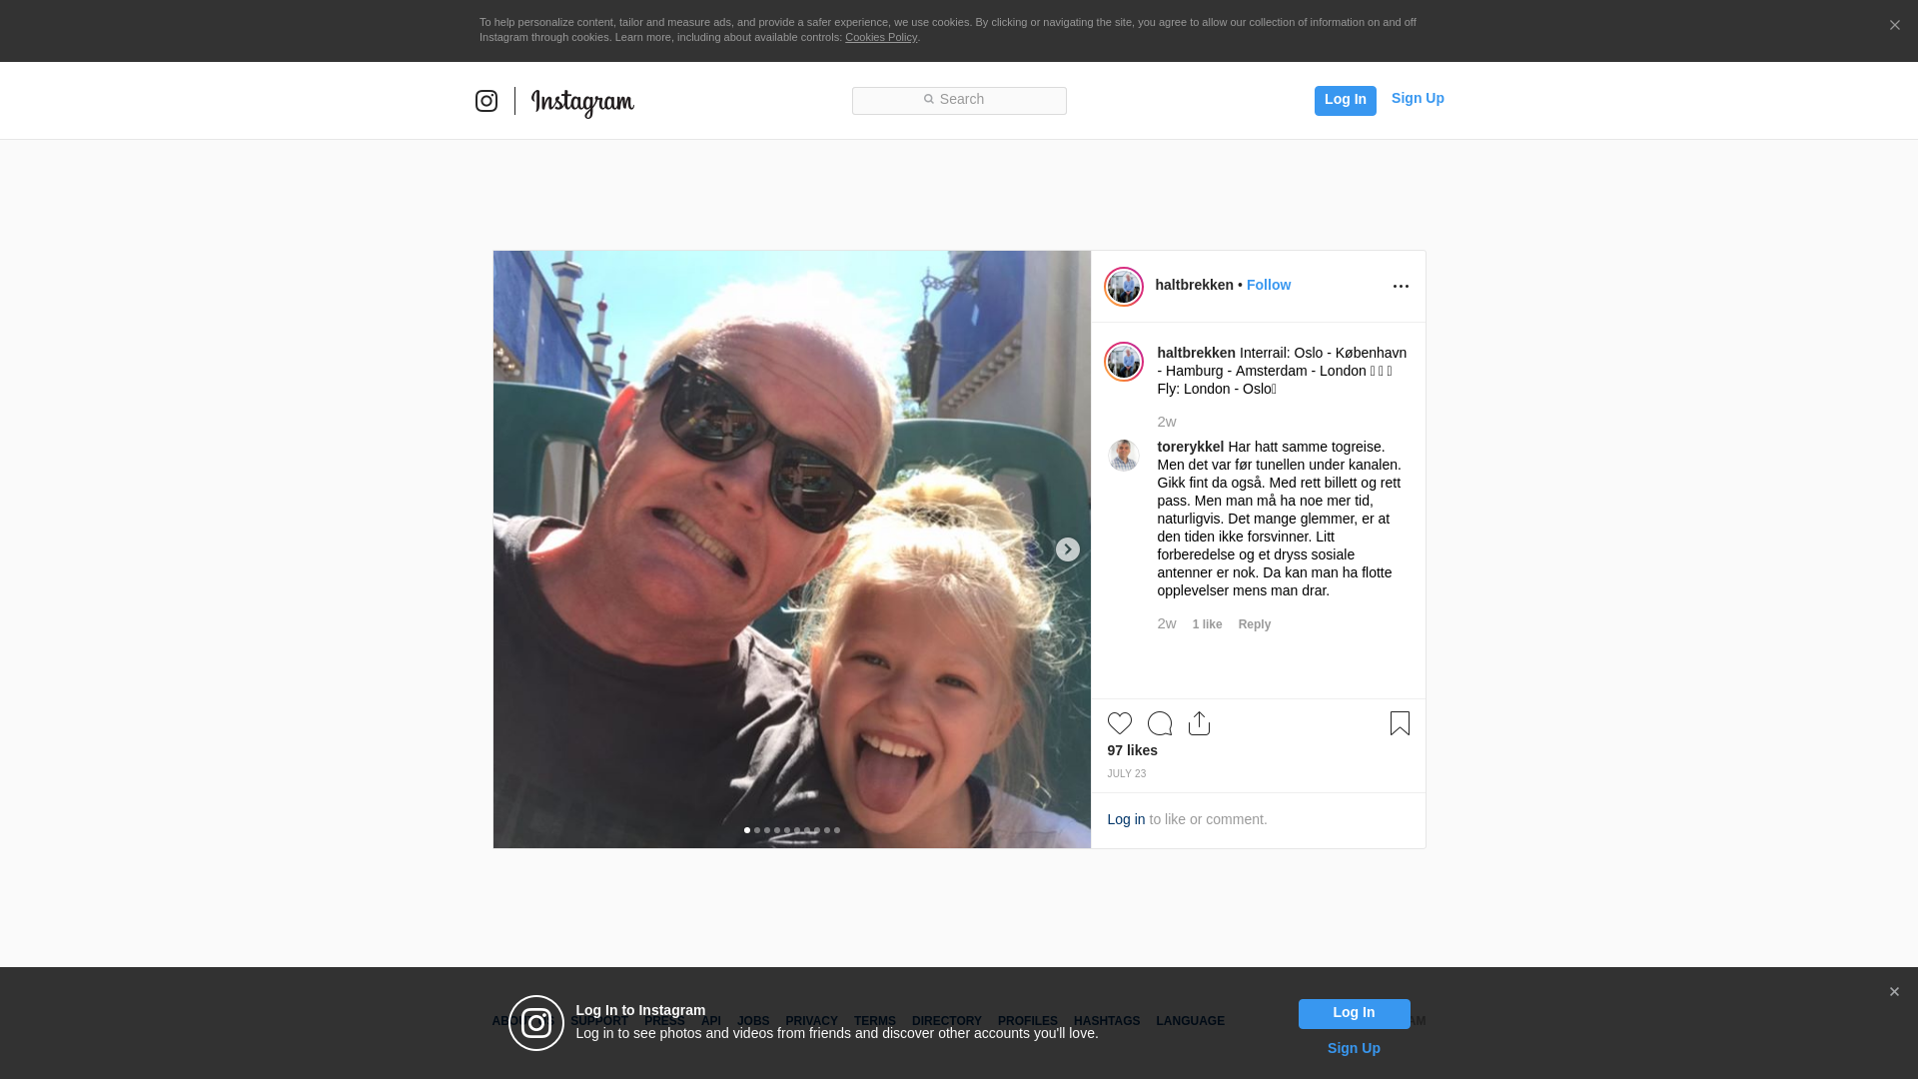Close the bottom login prompt
The image size is (1918, 1079).
coord(1894,992)
